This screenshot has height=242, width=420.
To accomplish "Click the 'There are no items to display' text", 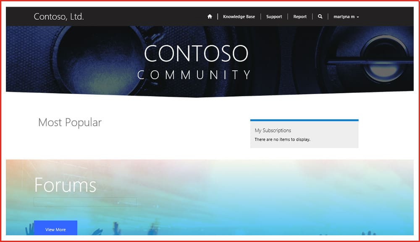I will click(282, 139).
